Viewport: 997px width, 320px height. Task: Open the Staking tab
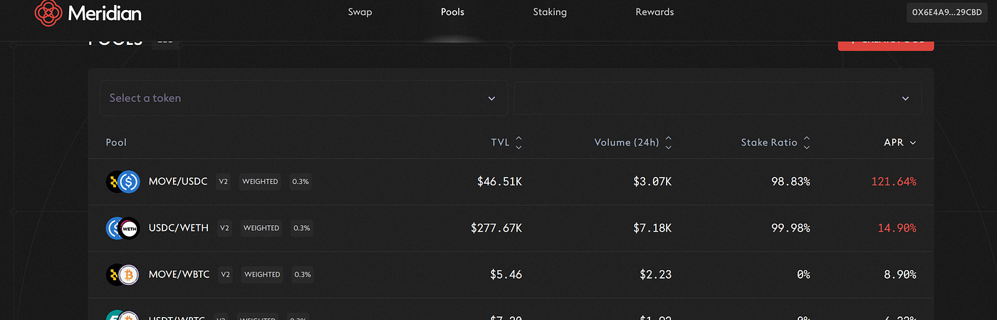[x=550, y=12]
